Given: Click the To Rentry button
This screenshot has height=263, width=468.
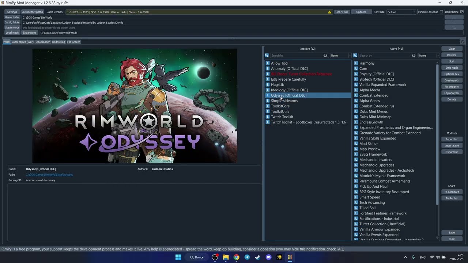Looking at the screenshot, I should (x=452, y=198).
